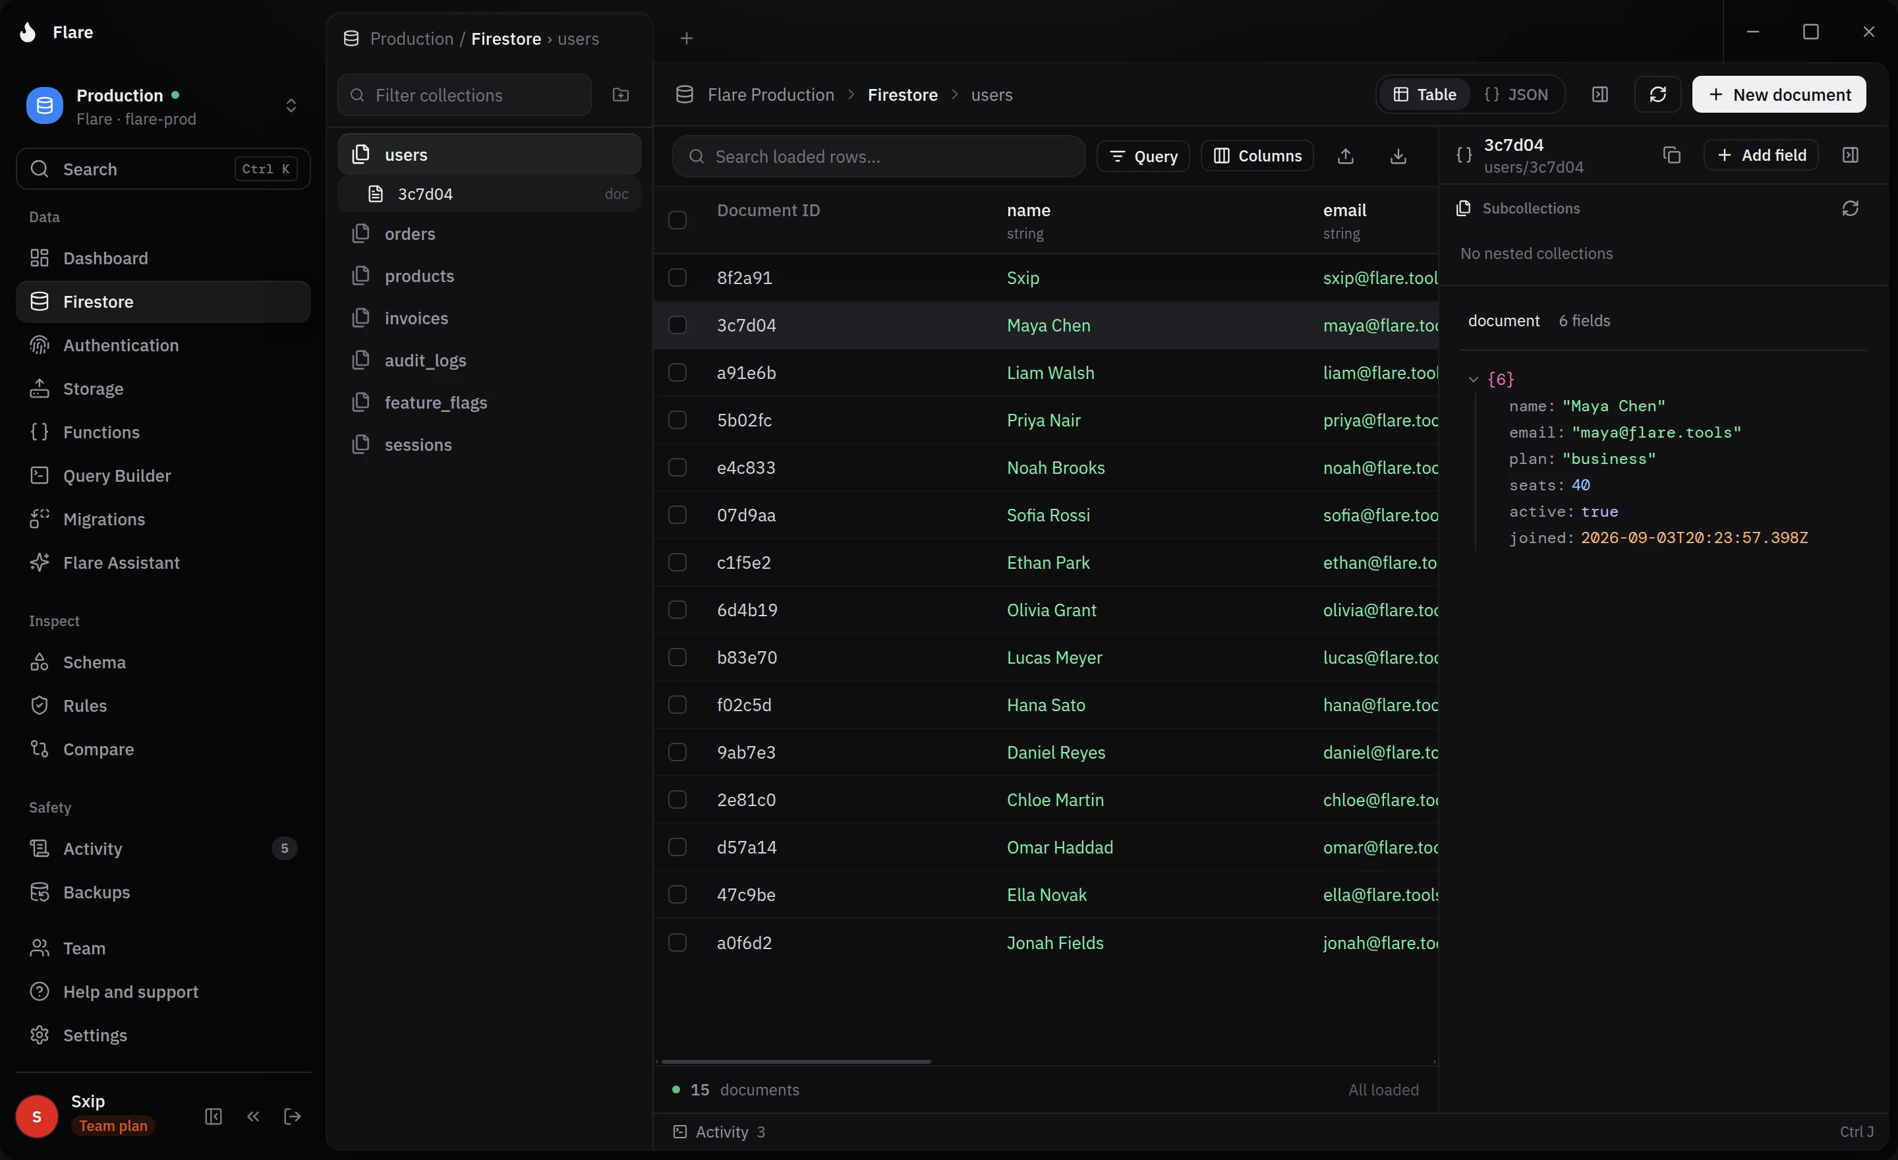
Task: Click the Firestore breadcrumb link
Action: point(902,95)
